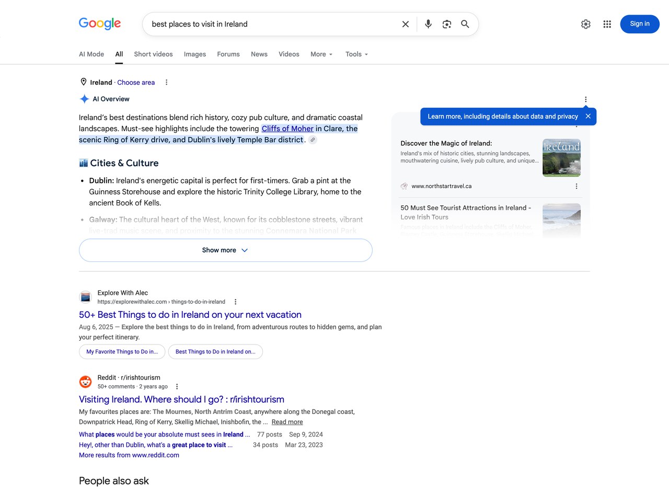This screenshot has height=494, width=669.
Task: Click the Learn more about data and privacy tooltip text
Action: pyautogui.click(x=503, y=117)
